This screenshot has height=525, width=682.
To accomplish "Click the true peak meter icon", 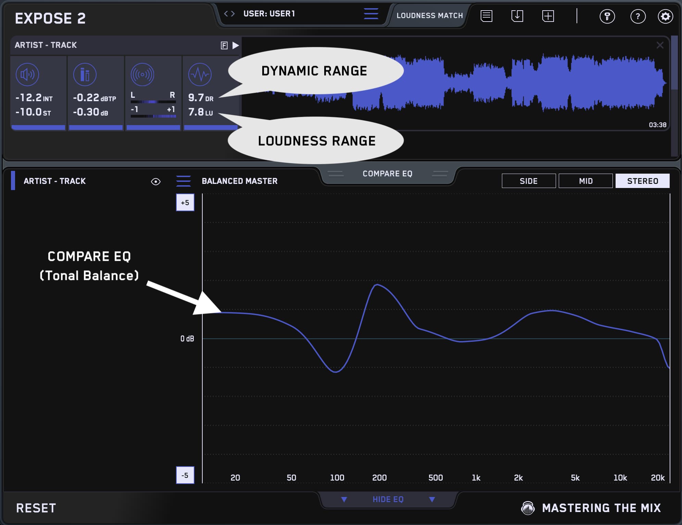I will pyautogui.click(x=85, y=75).
